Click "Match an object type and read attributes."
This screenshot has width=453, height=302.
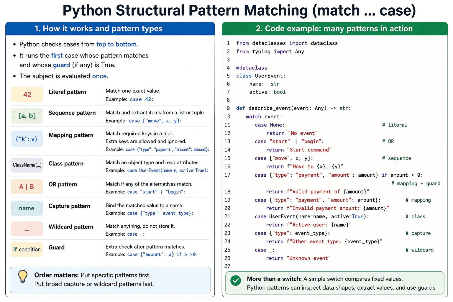click(x=152, y=163)
